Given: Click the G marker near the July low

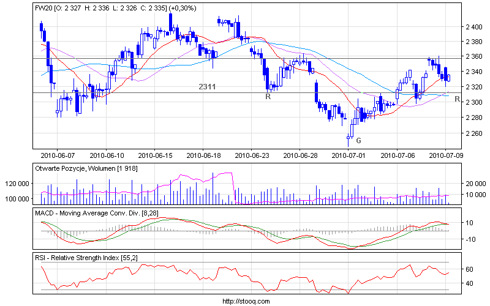Looking at the screenshot, I should coord(358,141).
